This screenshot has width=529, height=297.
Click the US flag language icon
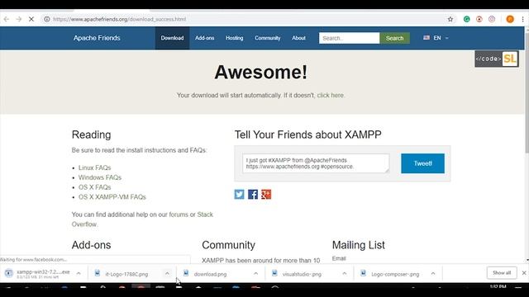pyautogui.click(x=427, y=38)
